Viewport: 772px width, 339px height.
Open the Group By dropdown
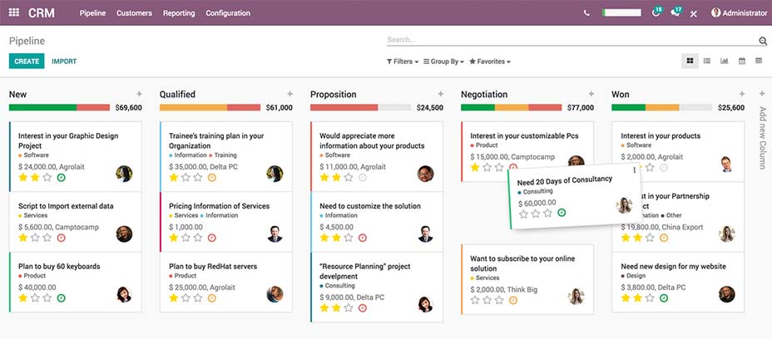coord(443,61)
